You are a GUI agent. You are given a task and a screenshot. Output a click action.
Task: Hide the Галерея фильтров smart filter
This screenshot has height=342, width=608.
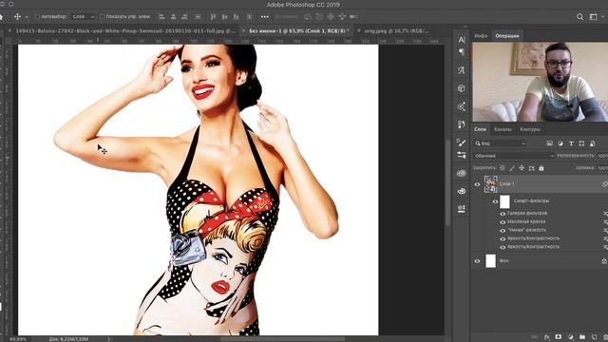pyautogui.click(x=503, y=214)
